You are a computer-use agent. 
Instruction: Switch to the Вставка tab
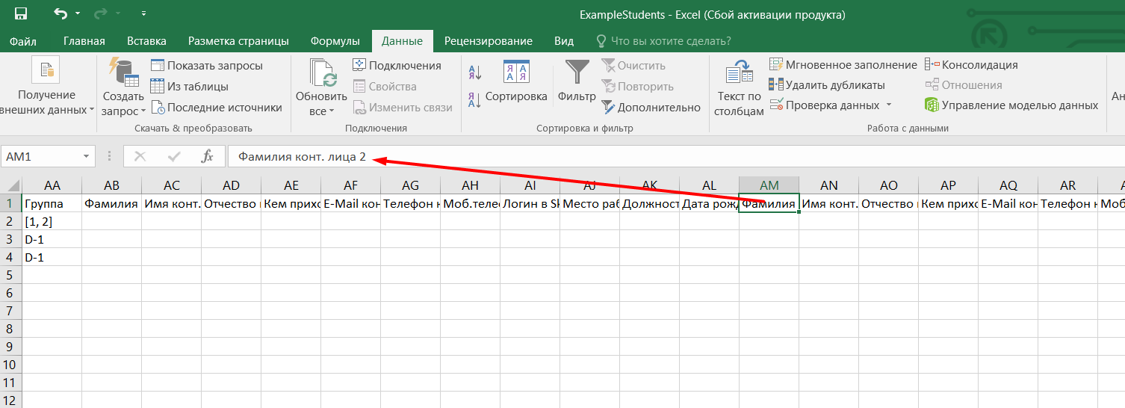(146, 41)
